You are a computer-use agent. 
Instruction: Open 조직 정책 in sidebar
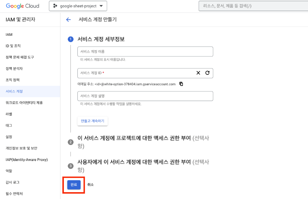click(12, 80)
